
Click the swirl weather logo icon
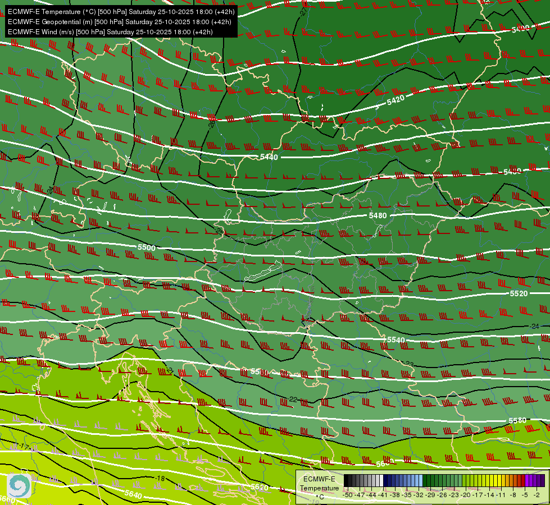[x=19, y=485]
